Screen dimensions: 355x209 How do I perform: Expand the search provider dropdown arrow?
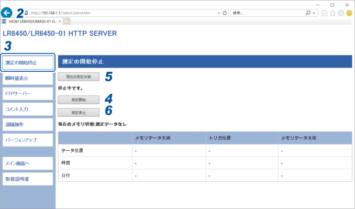(314, 13)
